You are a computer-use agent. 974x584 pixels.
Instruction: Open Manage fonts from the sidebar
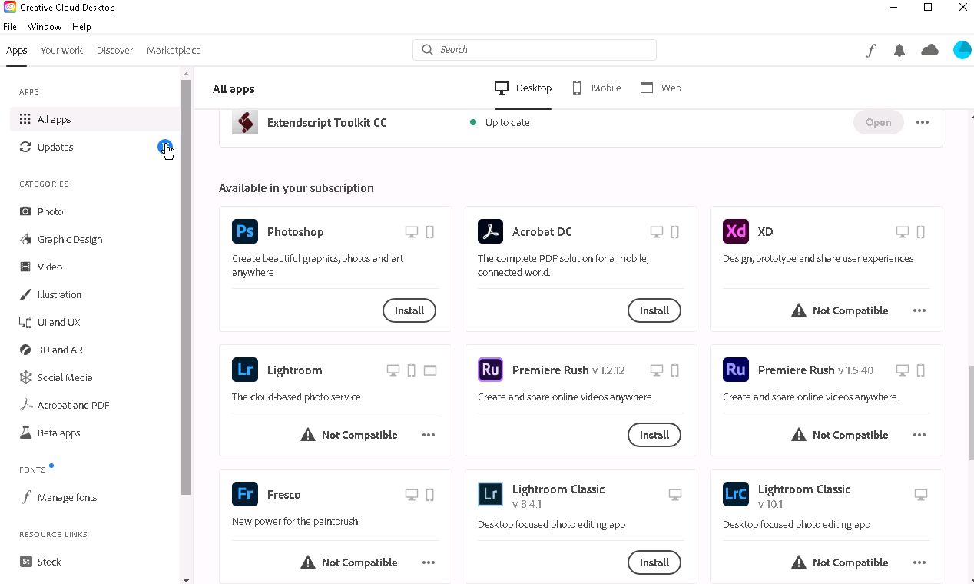[x=68, y=497]
